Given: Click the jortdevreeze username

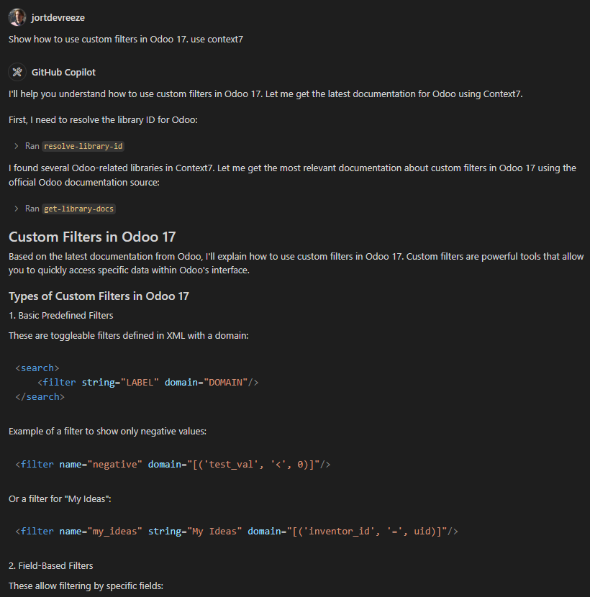Looking at the screenshot, I should pyautogui.click(x=58, y=17).
